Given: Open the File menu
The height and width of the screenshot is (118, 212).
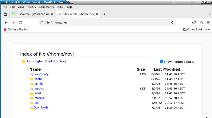Looking at the screenshot, I should coord(5,7).
